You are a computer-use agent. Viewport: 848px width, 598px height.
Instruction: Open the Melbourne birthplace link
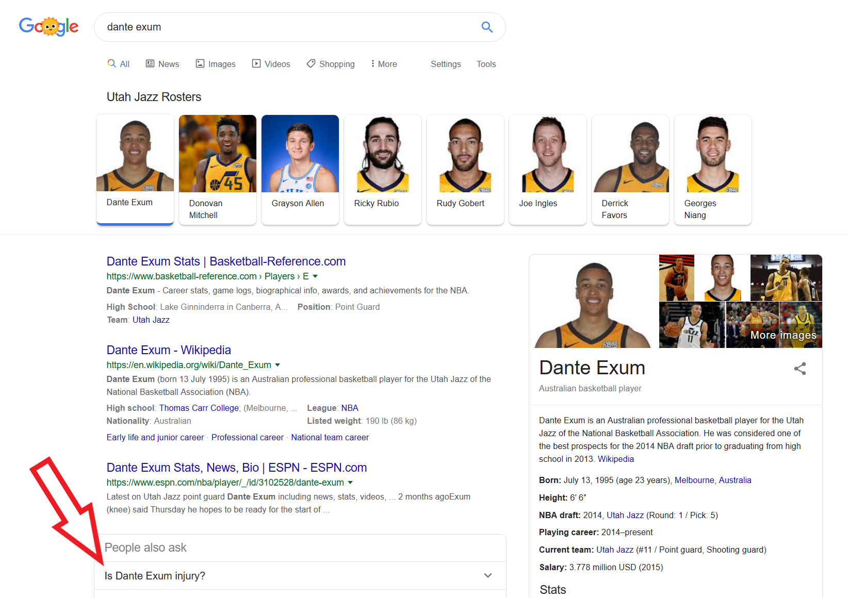coord(694,480)
